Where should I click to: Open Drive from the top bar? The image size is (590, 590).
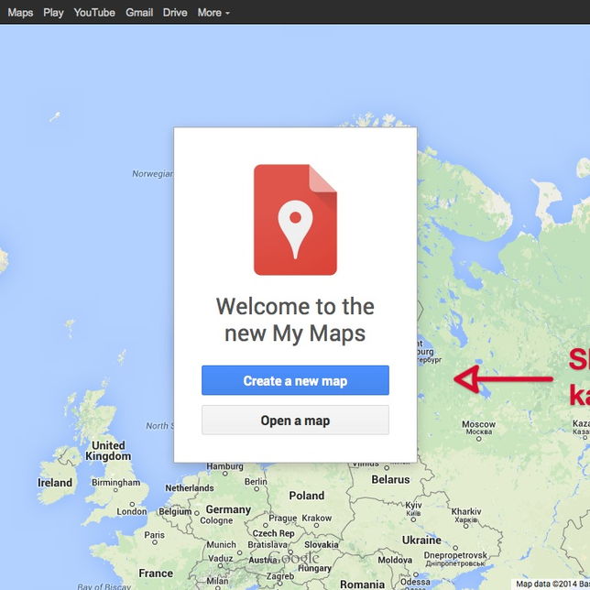click(x=175, y=13)
